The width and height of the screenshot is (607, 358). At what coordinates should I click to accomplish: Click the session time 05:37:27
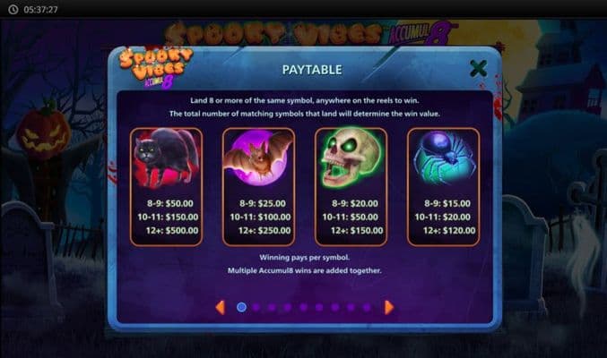click(40, 10)
